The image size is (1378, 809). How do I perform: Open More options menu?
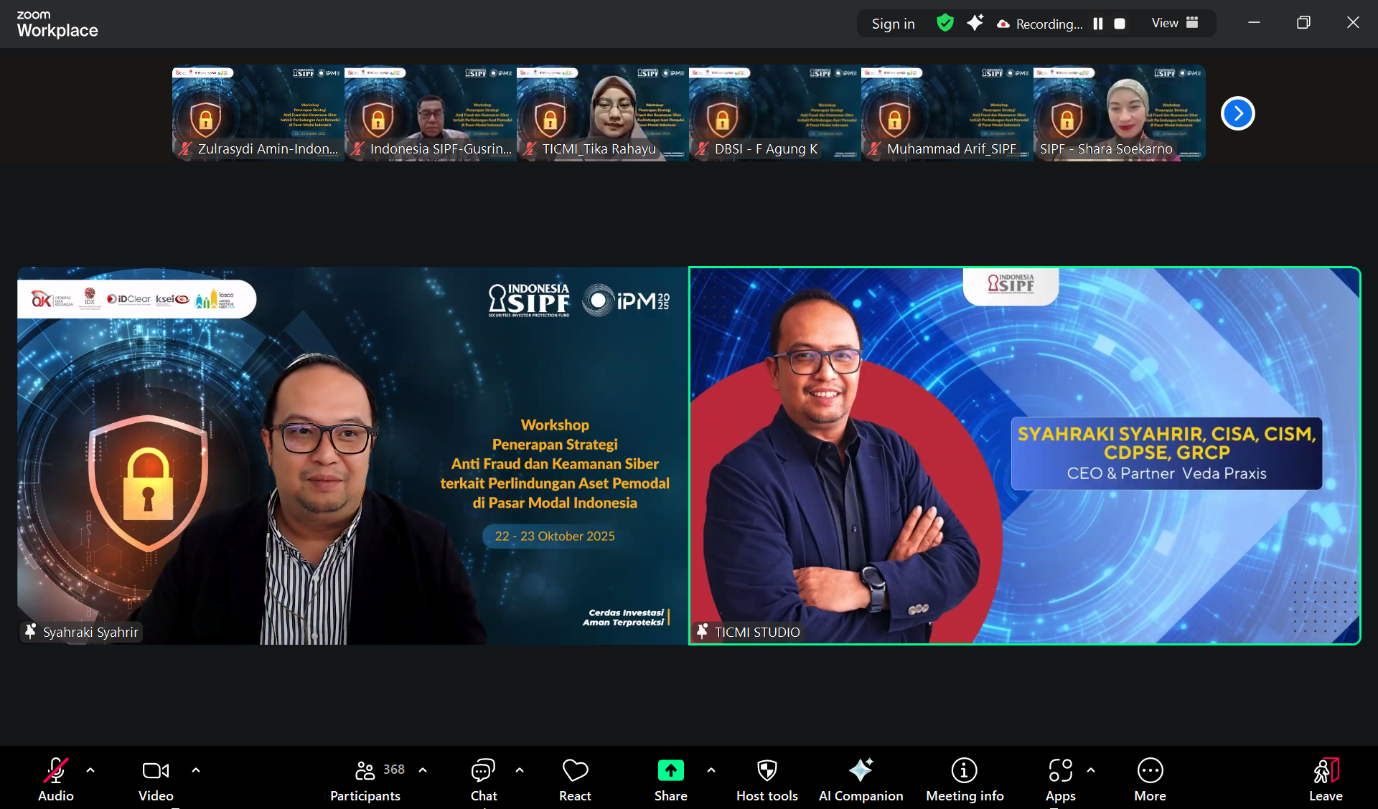(1150, 779)
